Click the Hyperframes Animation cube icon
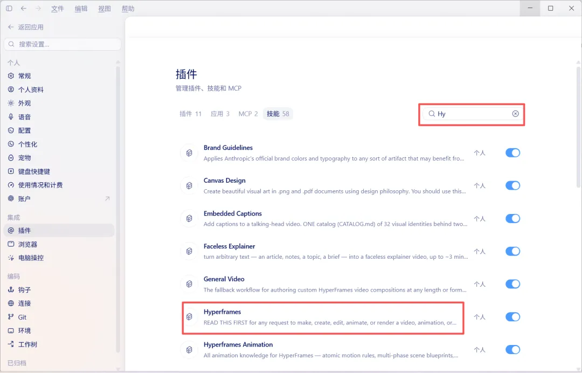Screen dimensions: 582x373 click(x=189, y=350)
